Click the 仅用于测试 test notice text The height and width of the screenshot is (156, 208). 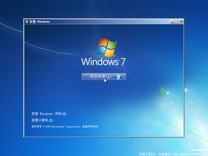146,154
